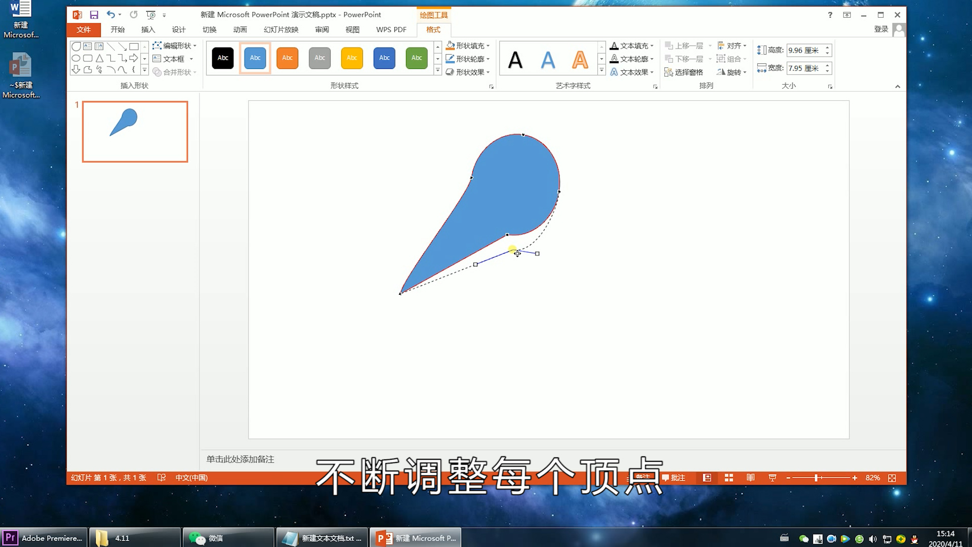The width and height of the screenshot is (972, 547).
Task: Toggle spell check icon in status bar
Action: coord(161,478)
